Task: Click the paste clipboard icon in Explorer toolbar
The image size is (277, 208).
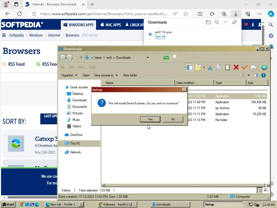Action: 227,67
